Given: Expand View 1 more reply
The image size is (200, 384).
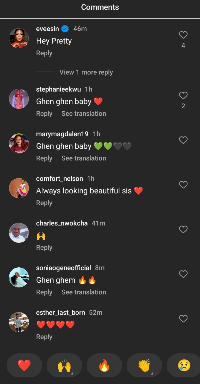Looking at the screenshot, I should click(x=86, y=72).
